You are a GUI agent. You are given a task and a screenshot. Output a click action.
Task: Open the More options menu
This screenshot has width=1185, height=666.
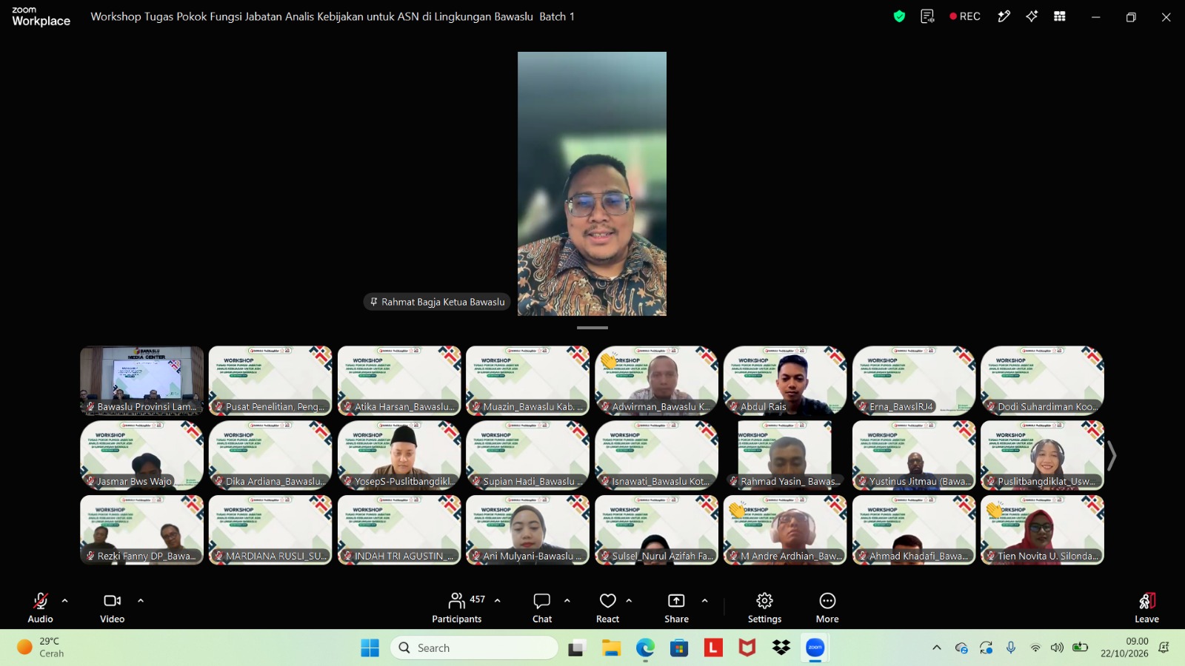point(827,608)
